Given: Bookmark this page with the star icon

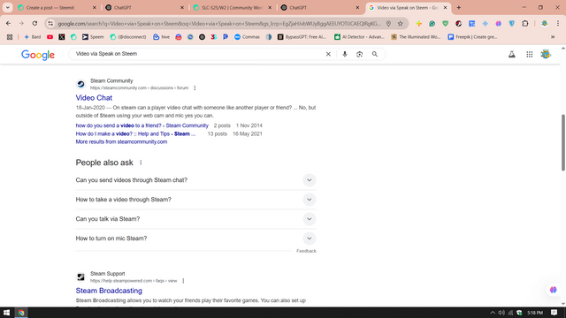Looking at the screenshot, I should click(401, 24).
